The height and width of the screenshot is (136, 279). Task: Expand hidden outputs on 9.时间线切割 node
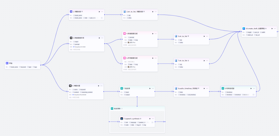pos(253,95)
